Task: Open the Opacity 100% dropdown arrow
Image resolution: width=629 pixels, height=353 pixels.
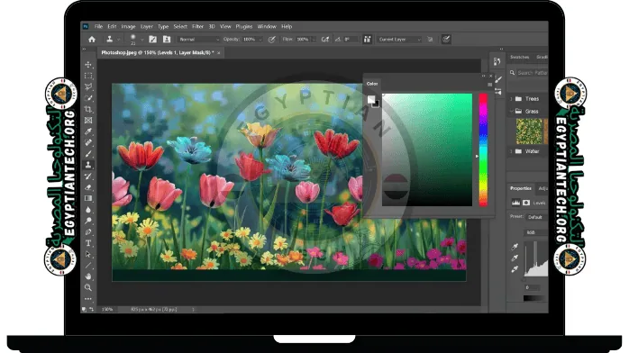Action: 260,40
